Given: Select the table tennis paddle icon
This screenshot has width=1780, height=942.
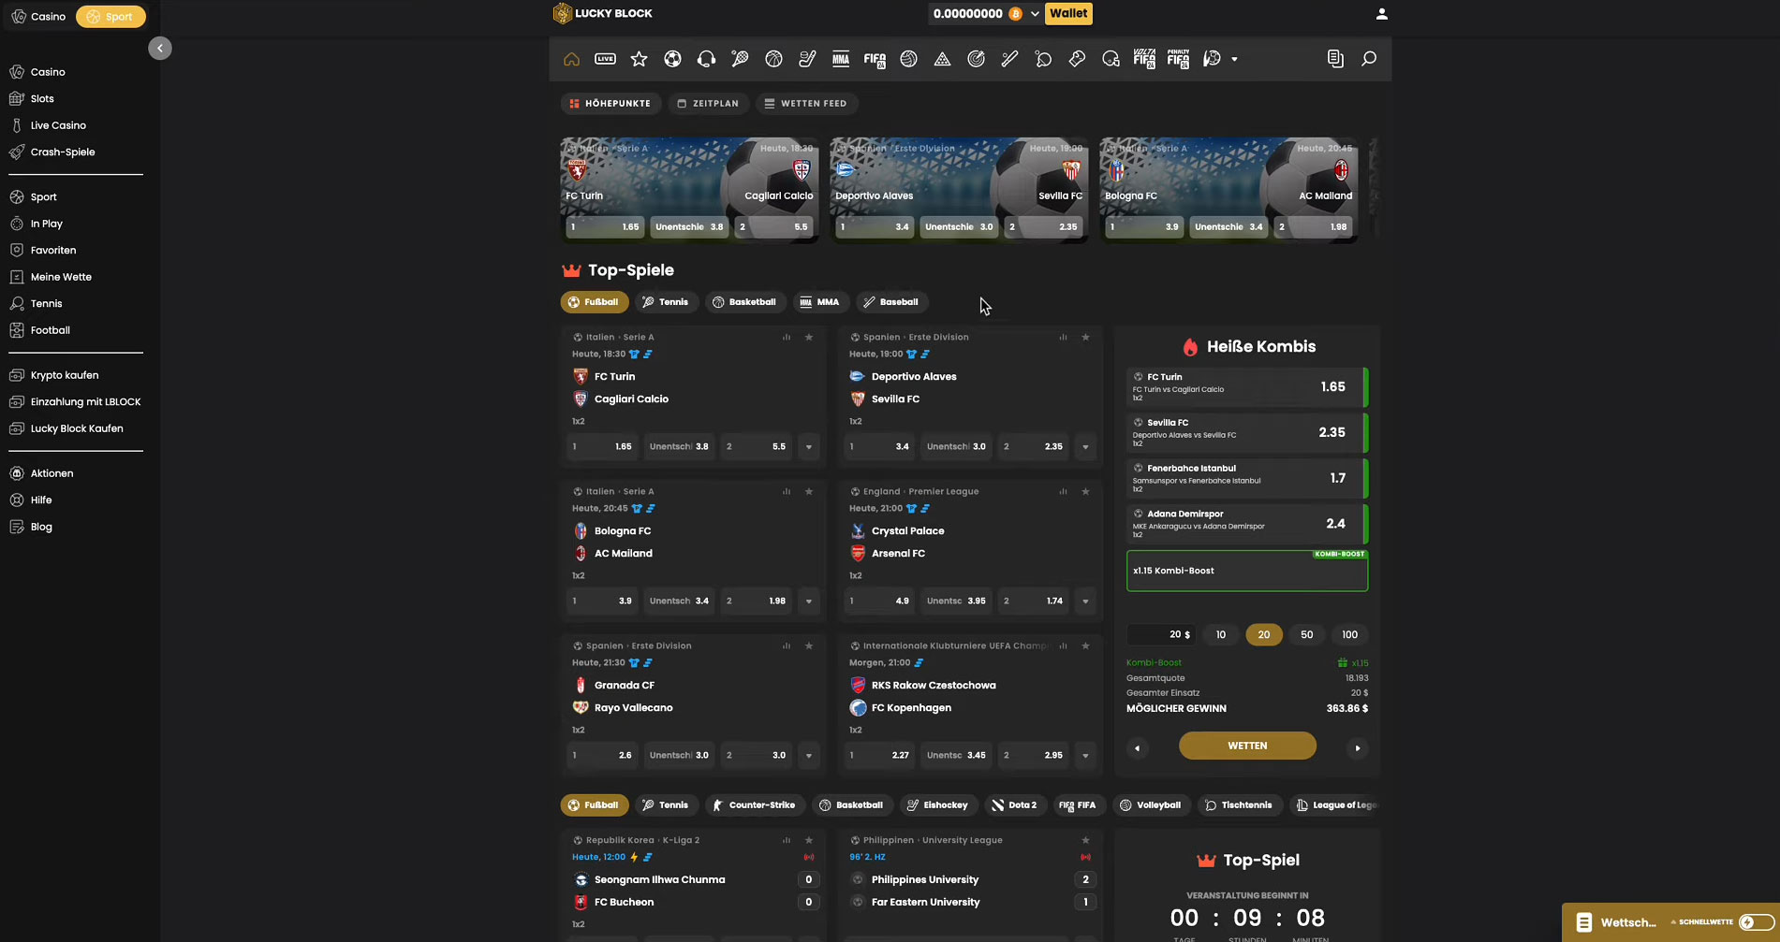Looking at the screenshot, I should [x=1043, y=59].
